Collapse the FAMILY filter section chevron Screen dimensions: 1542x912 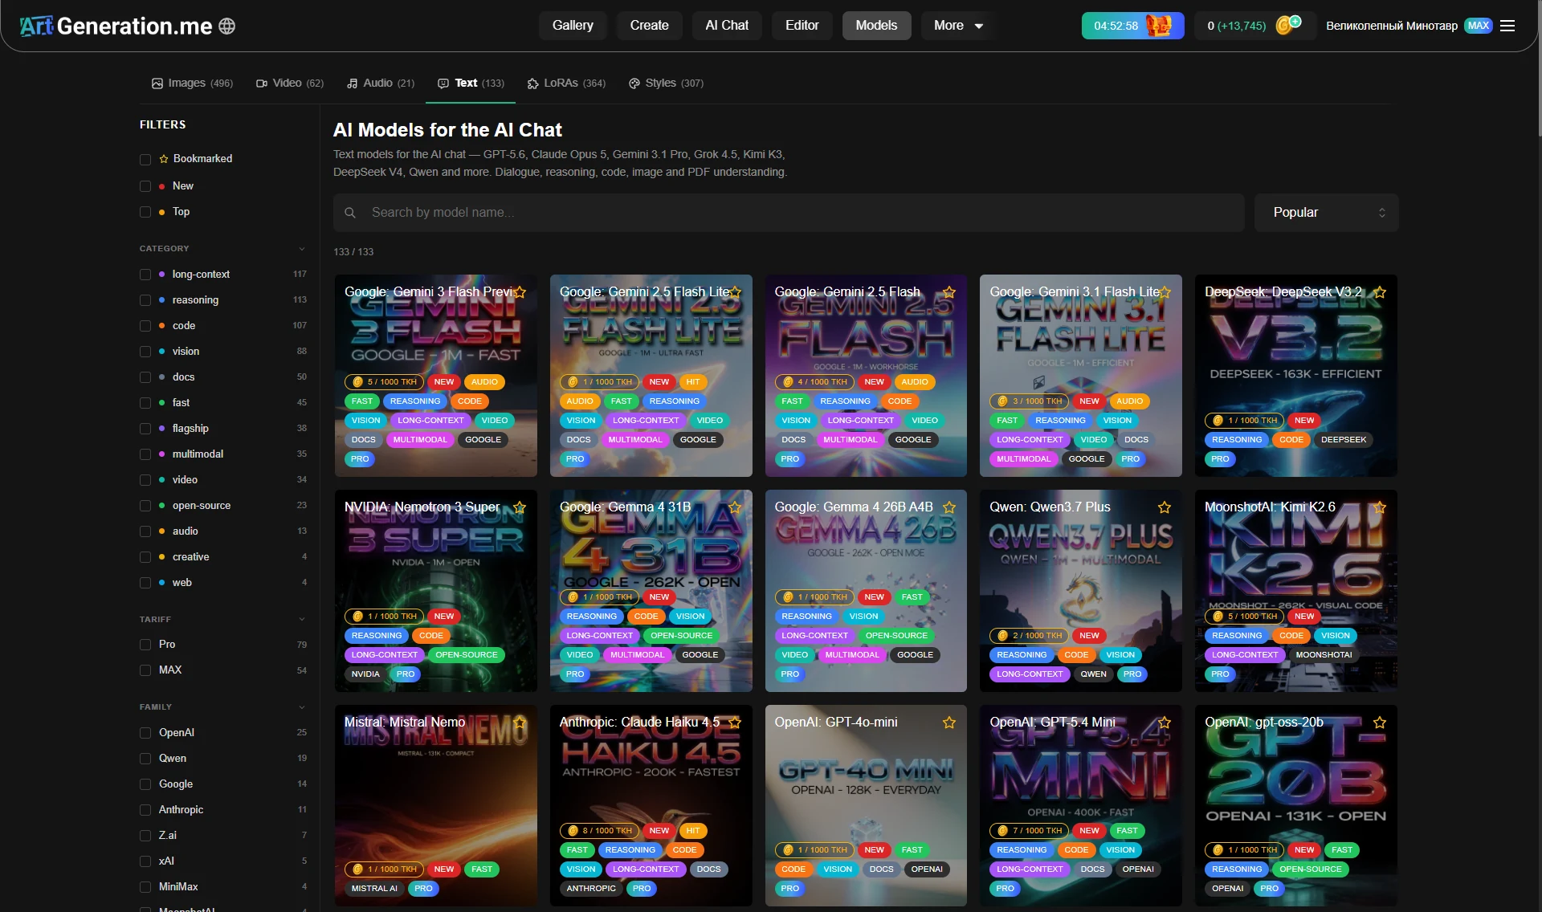[x=302, y=707]
